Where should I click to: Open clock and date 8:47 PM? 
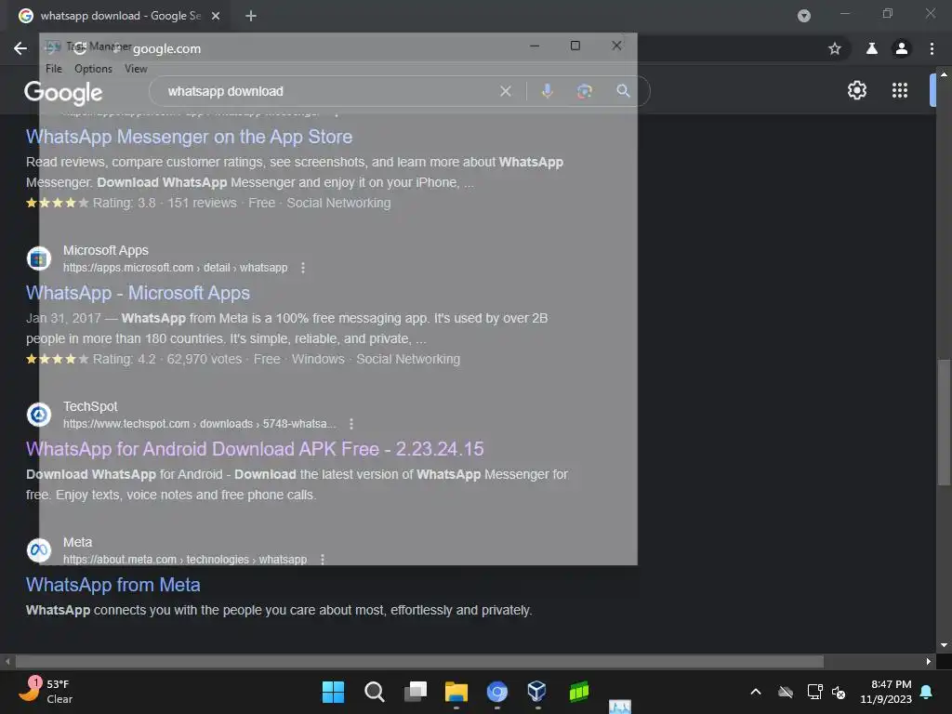pyautogui.click(x=886, y=692)
